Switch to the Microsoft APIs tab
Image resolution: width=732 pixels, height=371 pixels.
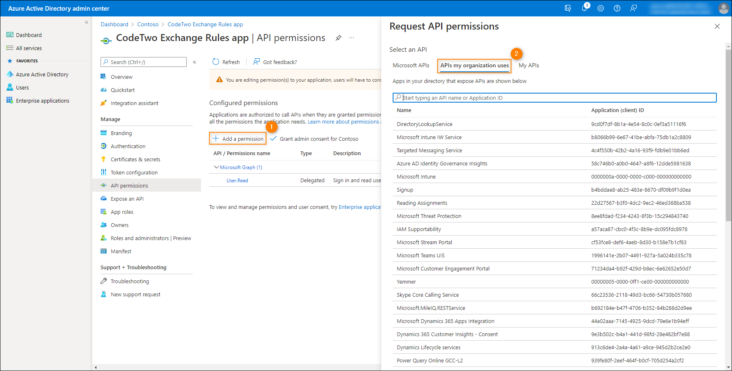411,65
